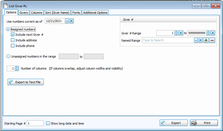Clear the 'Use numbers current as of' date
Image resolution: width=223 pixels, height=131 pixels.
tap(71, 21)
